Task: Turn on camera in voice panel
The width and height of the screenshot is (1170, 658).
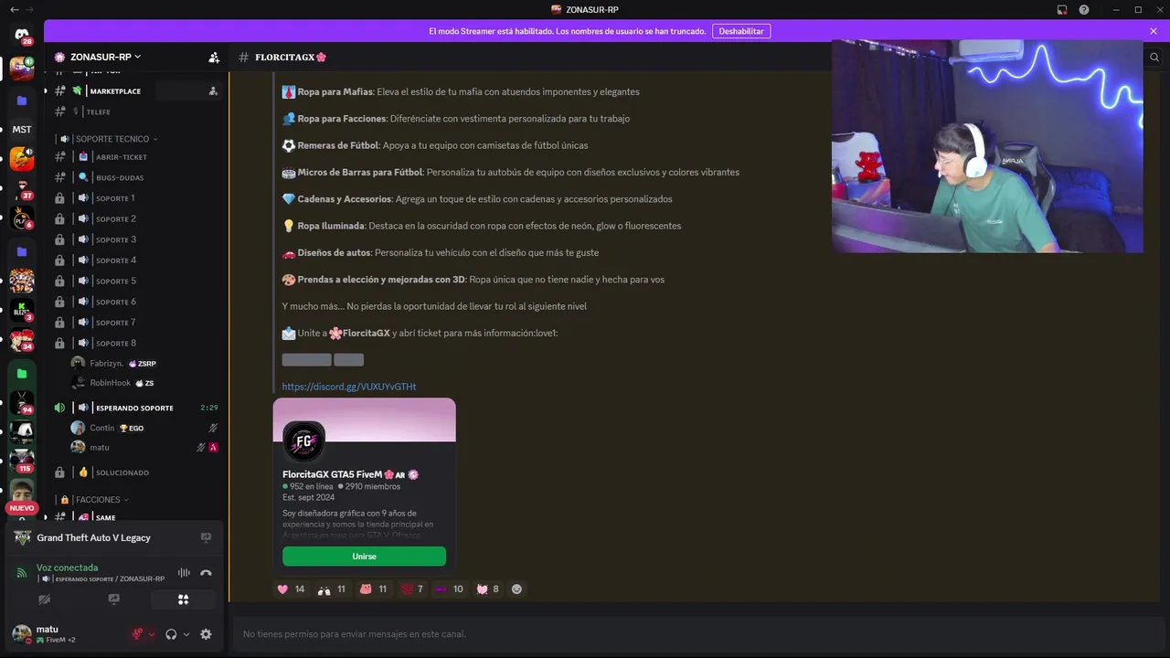Action: tap(44, 600)
